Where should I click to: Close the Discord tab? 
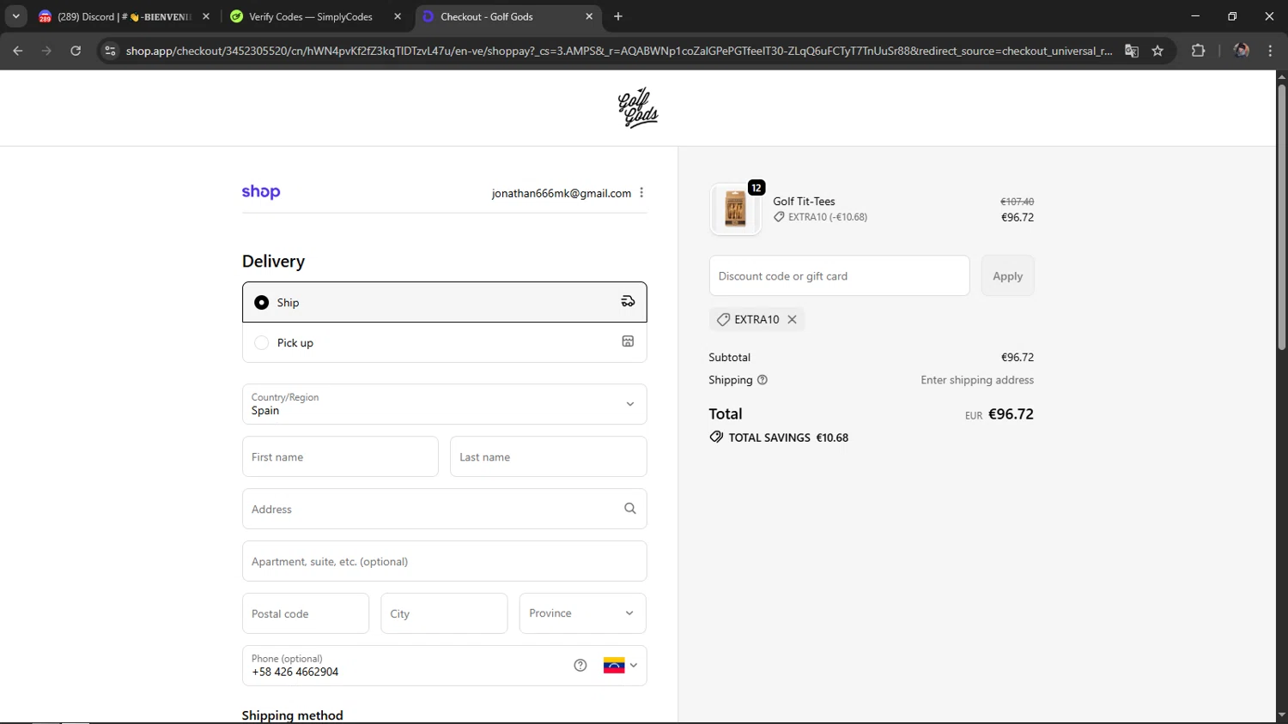tap(206, 16)
